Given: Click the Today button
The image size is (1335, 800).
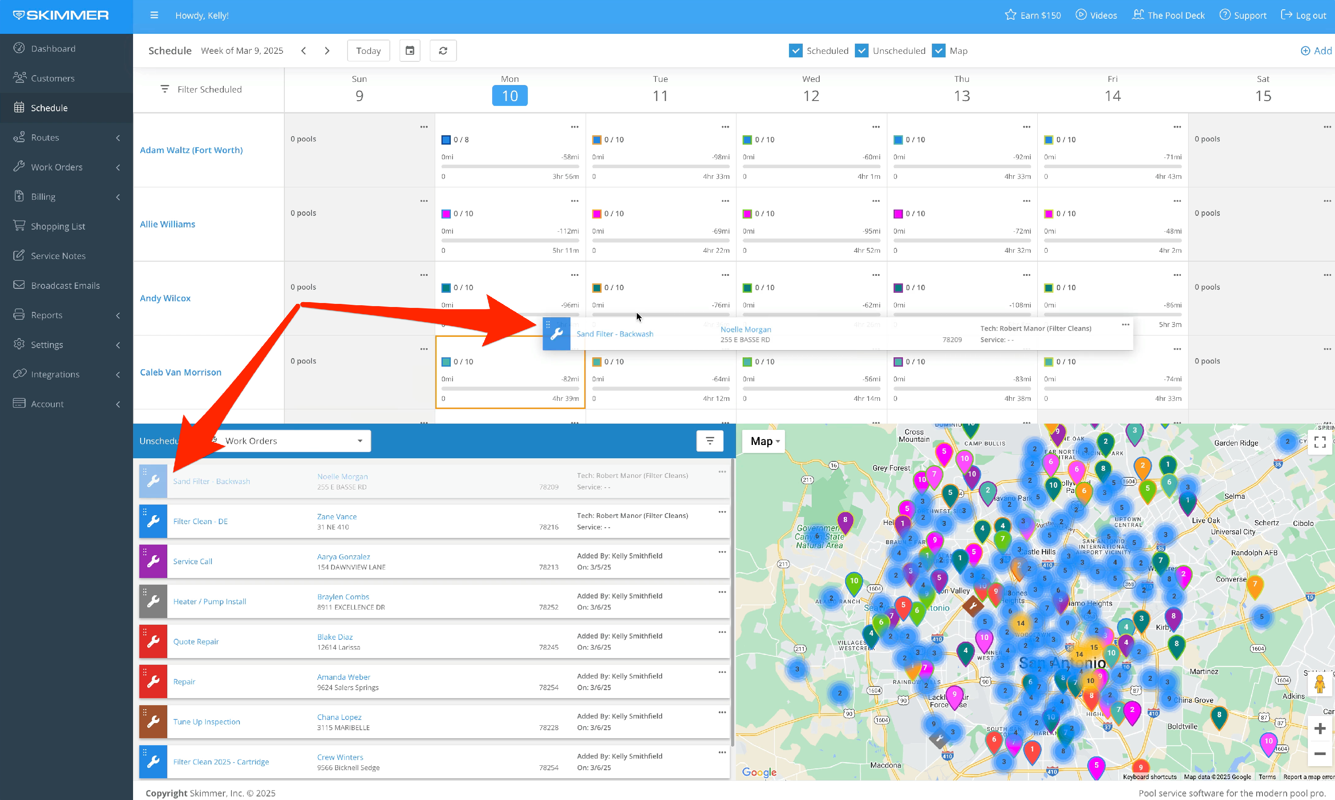Looking at the screenshot, I should click(x=368, y=51).
